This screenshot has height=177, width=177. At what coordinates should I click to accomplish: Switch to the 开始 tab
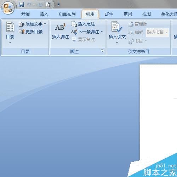tap(25, 14)
